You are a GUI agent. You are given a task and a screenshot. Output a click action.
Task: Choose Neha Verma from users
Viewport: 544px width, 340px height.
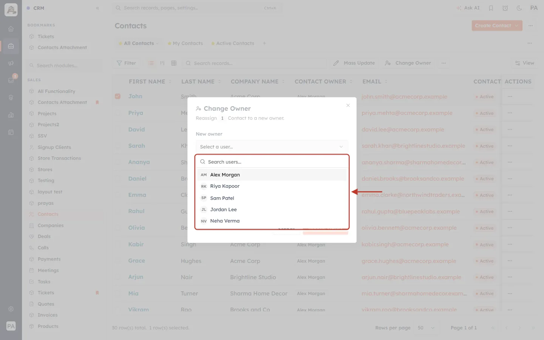coord(272,221)
